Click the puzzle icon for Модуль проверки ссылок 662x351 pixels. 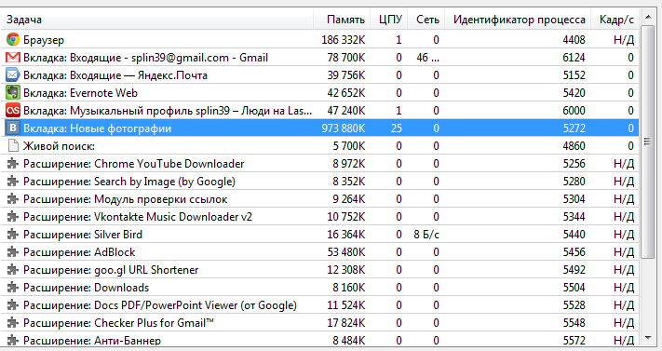coord(13,199)
